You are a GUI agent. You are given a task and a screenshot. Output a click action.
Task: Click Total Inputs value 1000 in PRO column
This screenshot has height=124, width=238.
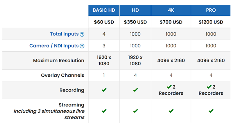click(x=211, y=34)
